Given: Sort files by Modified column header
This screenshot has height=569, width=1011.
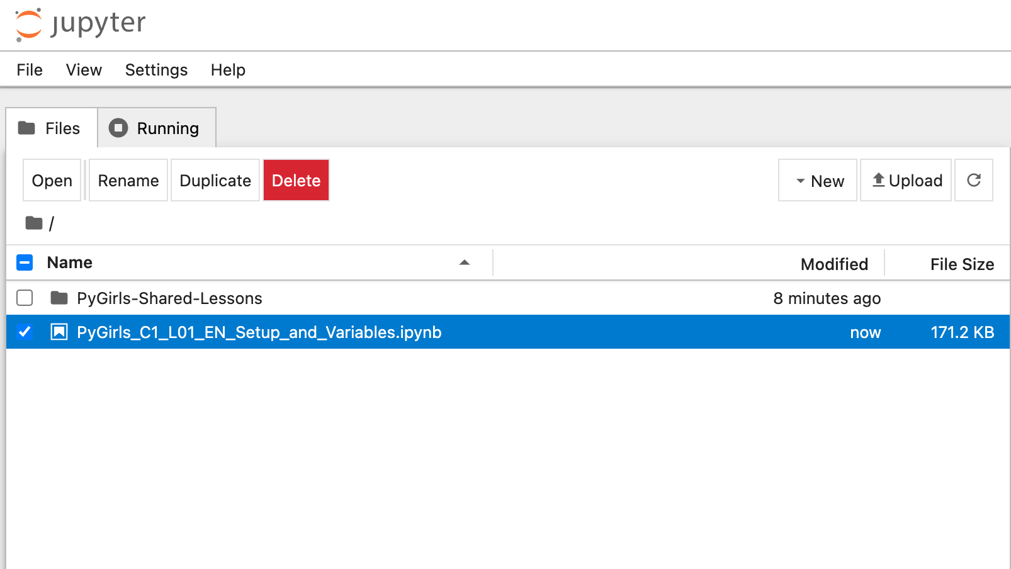Looking at the screenshot, I should tap(834, 264).
